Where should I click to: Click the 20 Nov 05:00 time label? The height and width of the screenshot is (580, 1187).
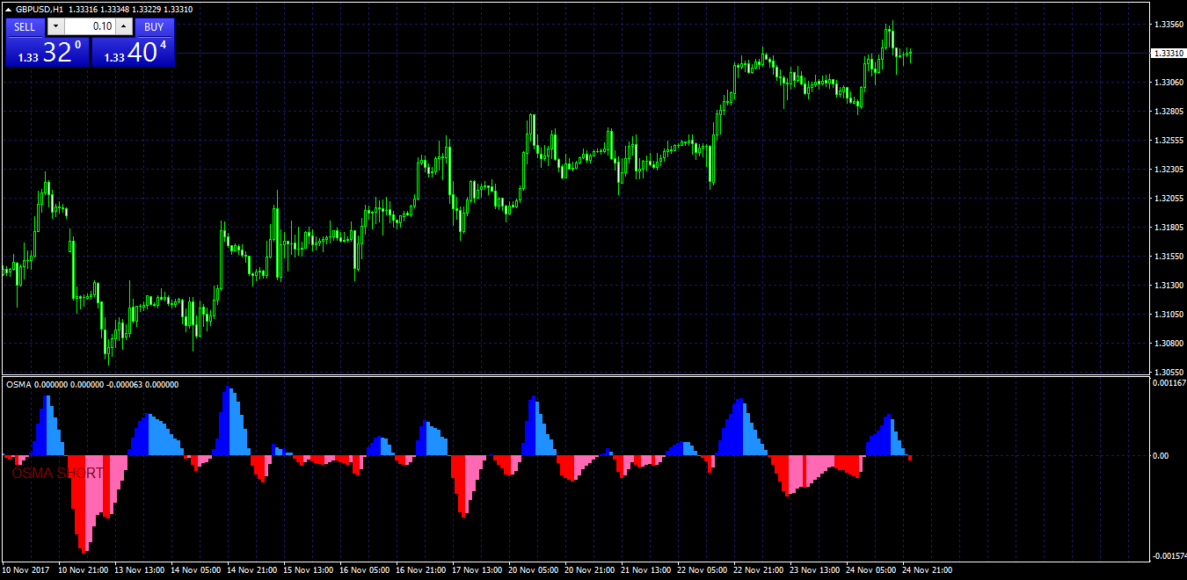coord(534,570)
